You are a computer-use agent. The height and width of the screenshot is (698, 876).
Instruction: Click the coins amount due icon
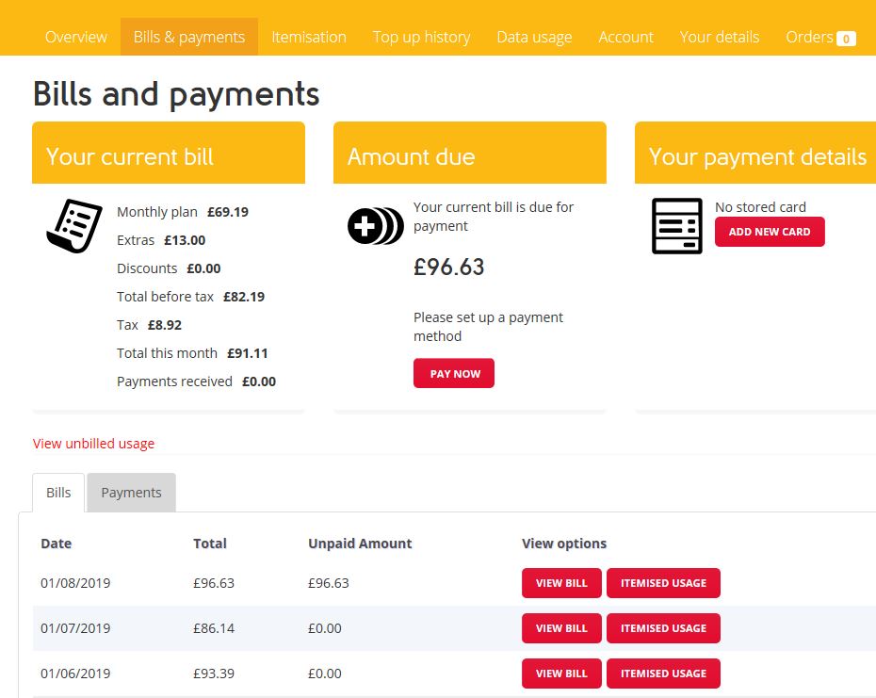(x=375, y=226)
